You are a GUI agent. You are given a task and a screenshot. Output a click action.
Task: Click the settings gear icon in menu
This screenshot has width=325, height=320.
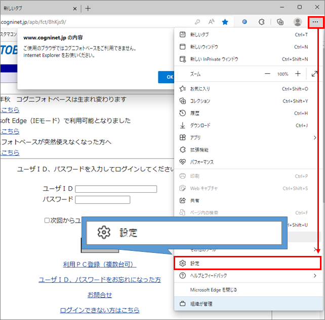tap(183, 263)
